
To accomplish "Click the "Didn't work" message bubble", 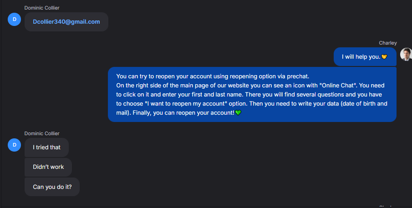I will click(x=48, y=167).
